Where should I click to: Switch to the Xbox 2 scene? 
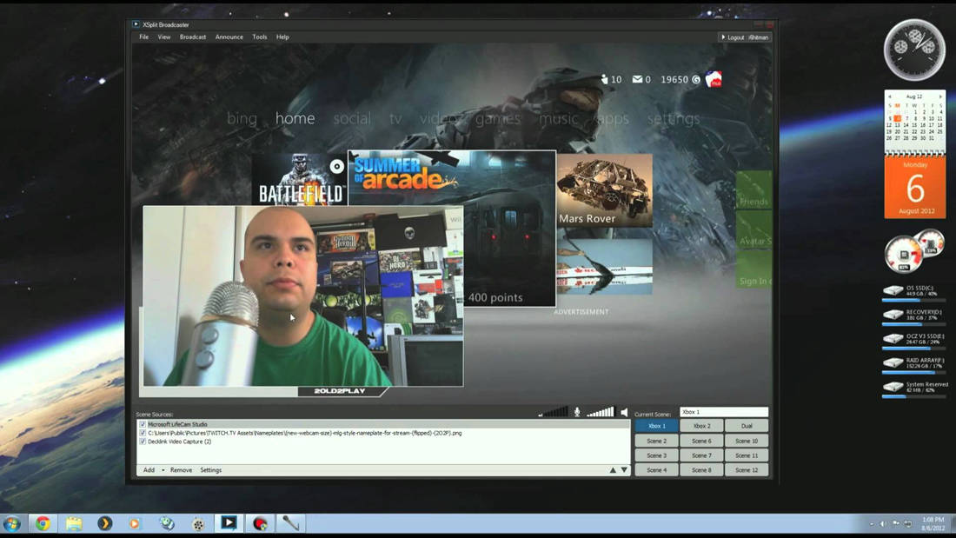[701, 426]
